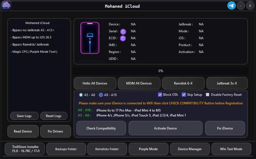Viewport: 256px width, 159px height.
Task: Close the Mohaned iCloud window
Action: [x=250, y=6]
